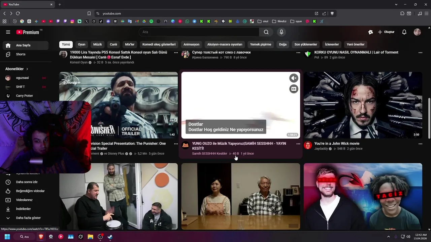Open the Instagram bookmark icon
Image resolution: width=431 pixels, height=242 pixels.
[x=72, y=21]
